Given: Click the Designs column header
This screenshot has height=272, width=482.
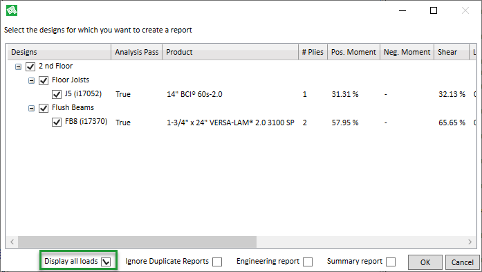Looking at the screenshot, I should click(59, 52).
